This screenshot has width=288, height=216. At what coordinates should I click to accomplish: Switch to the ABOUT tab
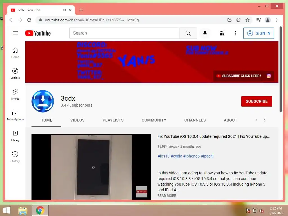click(231, 120)
